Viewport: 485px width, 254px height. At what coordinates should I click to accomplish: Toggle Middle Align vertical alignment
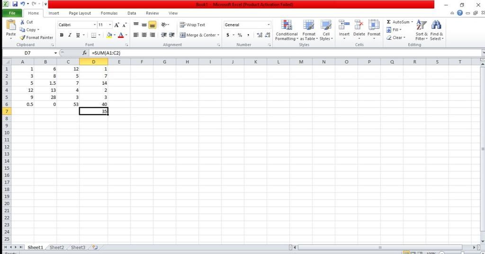click(x=144, y=25)
